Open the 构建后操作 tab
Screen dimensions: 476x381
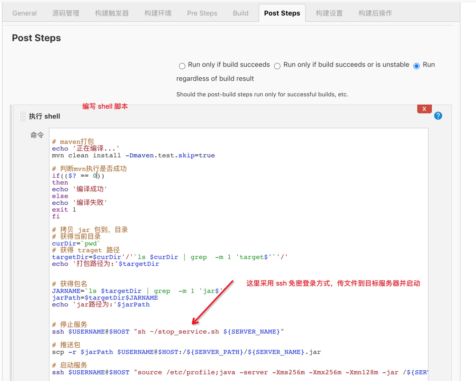pos(375,13)
